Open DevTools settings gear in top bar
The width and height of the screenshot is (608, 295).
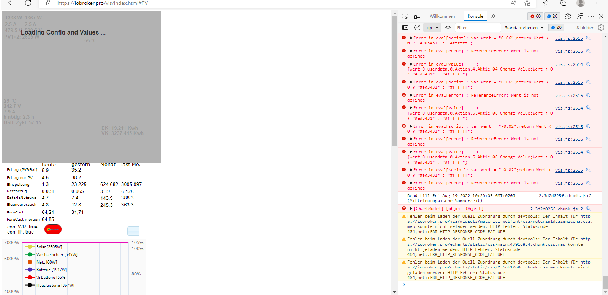click(x=568, y=16)
